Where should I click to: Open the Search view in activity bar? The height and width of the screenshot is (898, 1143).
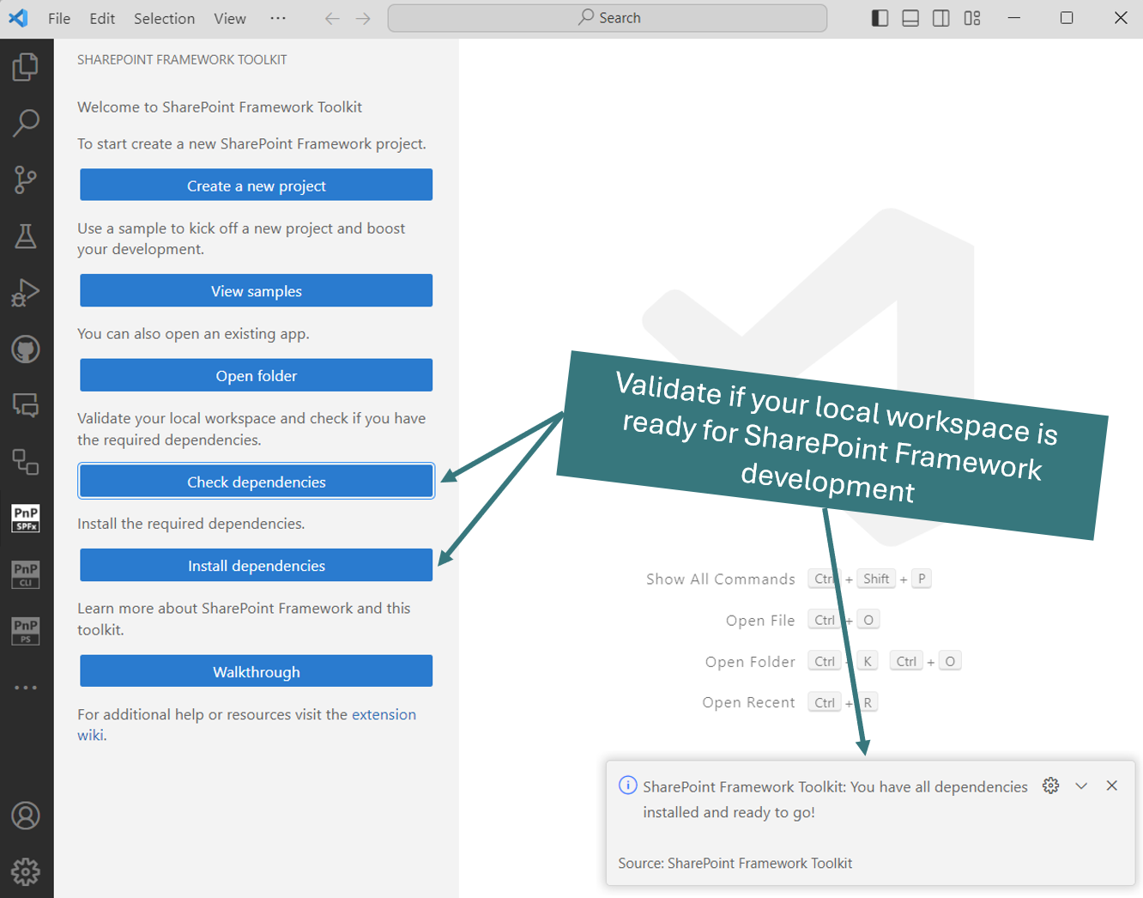(26, 123)
